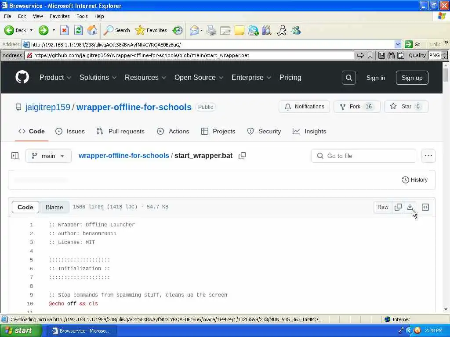Open the Favorites pane with star button
The width and height of the screenshot is (450, 337).
(151, 30)
